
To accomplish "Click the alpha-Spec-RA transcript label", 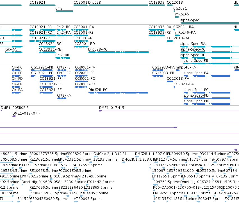I will tap(193, 44).
